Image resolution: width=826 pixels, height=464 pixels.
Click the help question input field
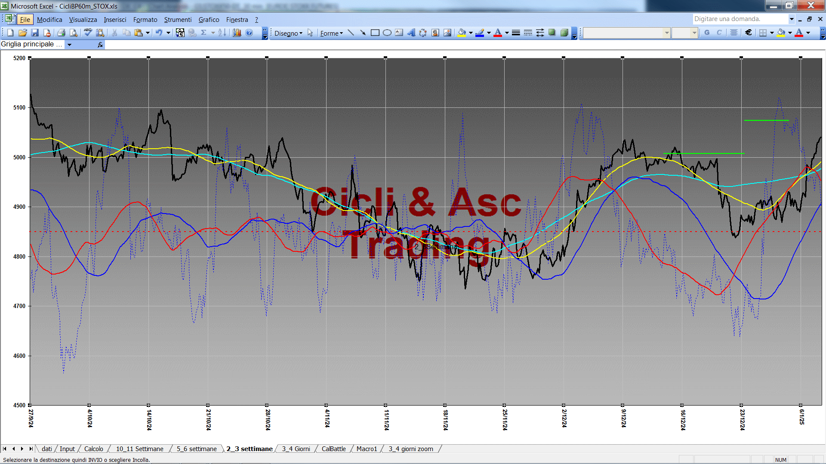point(740,19)
